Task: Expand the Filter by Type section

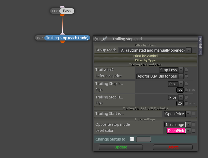Action: pos(145,60)
